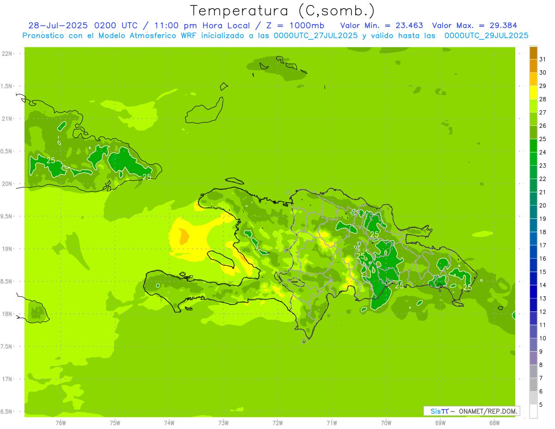Click the '0000UTC_29JUL2025' valid-until time text

[486, 35]
